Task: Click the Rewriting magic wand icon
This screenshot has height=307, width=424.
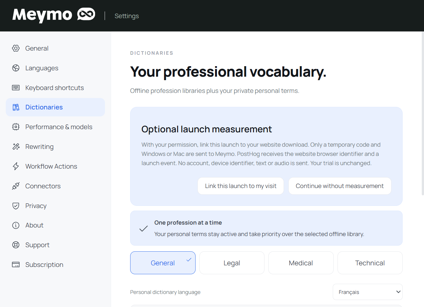Action: [16, 147]
